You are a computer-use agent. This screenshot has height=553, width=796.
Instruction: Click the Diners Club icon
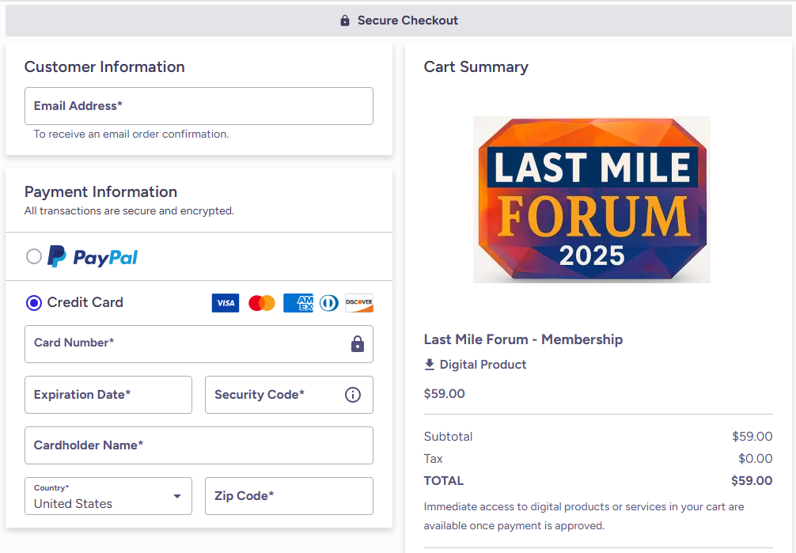pos(329,303)
